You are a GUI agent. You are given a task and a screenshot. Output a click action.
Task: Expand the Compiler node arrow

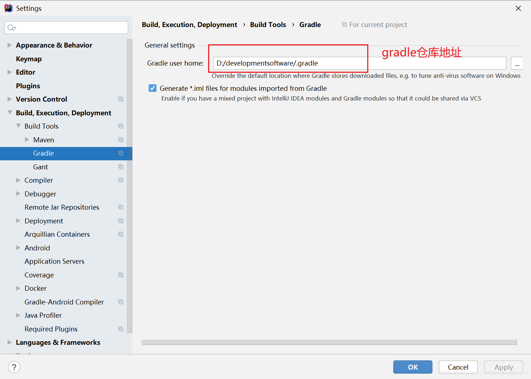coord(18,180)
